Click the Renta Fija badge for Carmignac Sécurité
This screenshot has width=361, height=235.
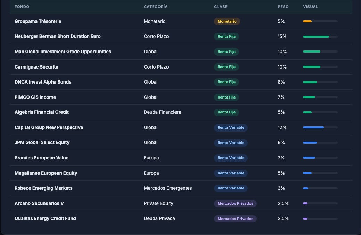pyautogui.click(x=227, y=67)
